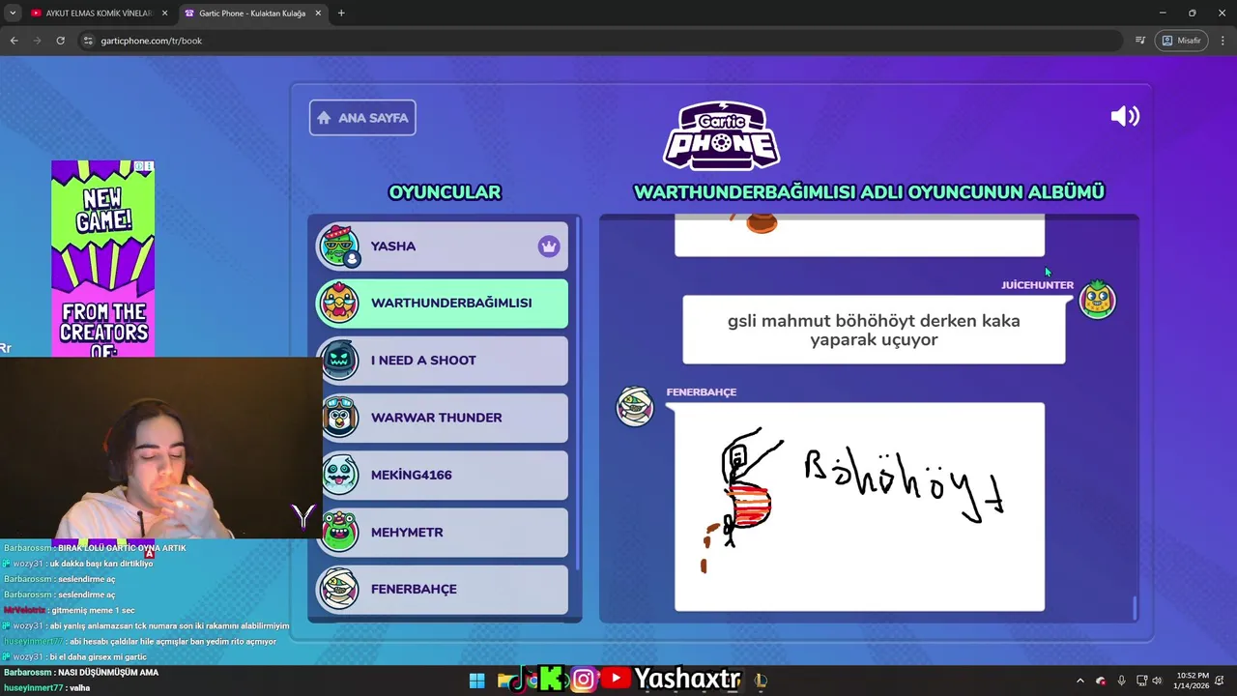Click the ANA SAYFA home button
This screenshot has width=1237, height=696.
pyautogui.click(x=362, y=118)
